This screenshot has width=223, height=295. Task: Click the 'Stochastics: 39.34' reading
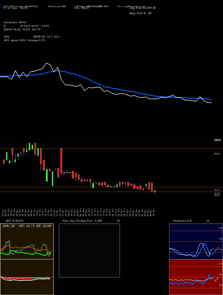[x=15, y=22]
